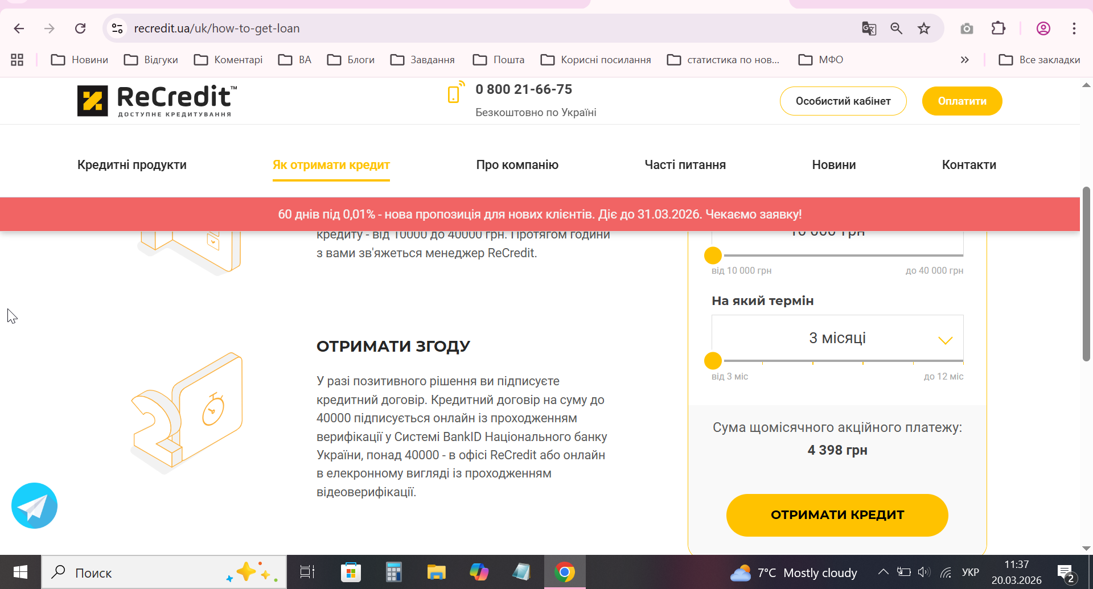Open File Explorer from the taskbar

point(437,572)
